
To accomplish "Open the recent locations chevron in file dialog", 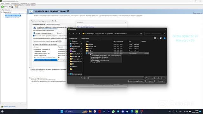I will (x=76, y=34).
